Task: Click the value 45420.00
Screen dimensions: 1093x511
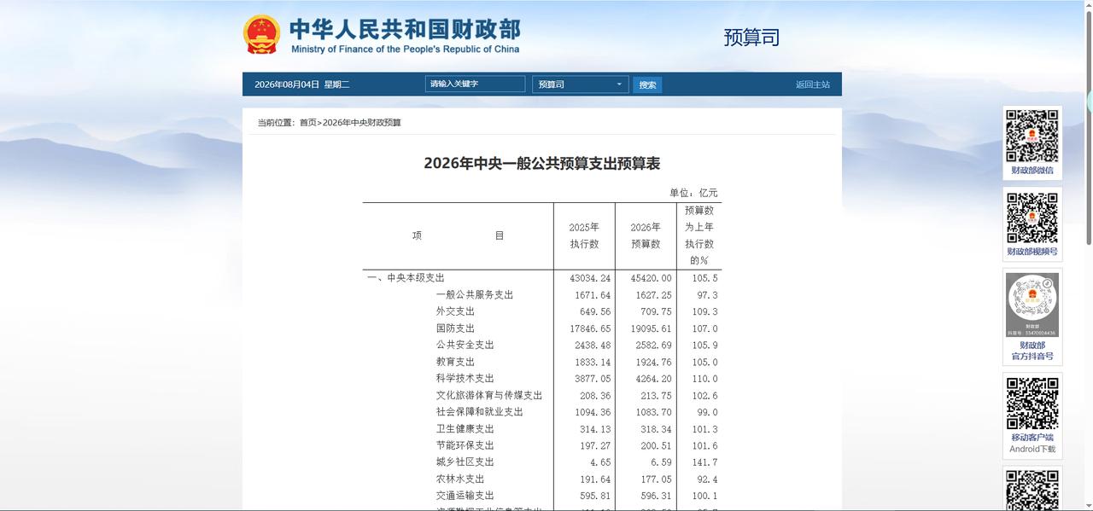Action: (x=652, y=278)
